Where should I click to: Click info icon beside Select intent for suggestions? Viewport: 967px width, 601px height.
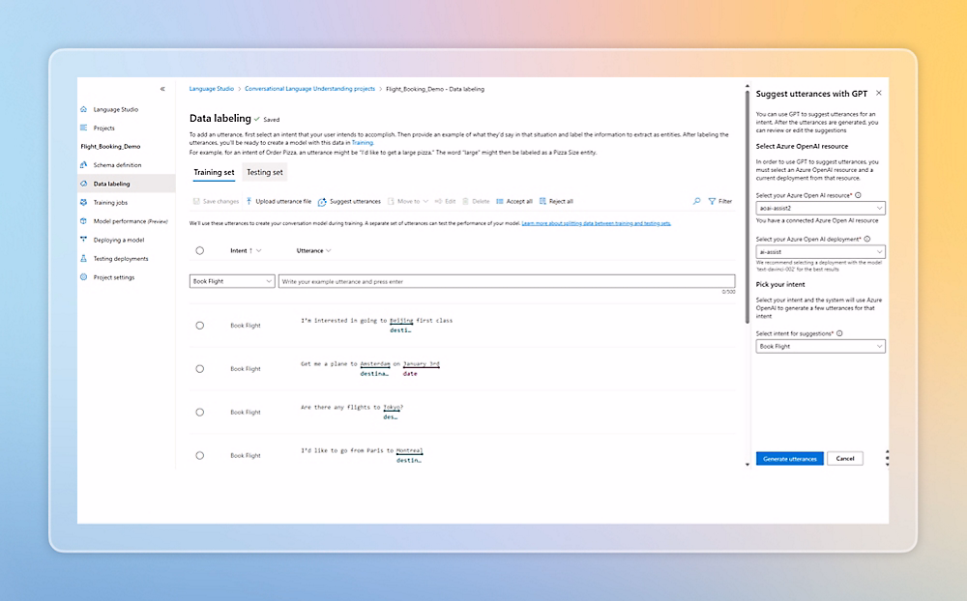coord(839,333)
